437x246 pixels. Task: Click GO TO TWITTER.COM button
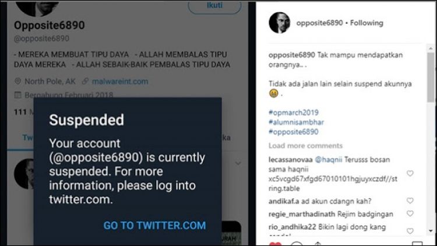coord(154,226)
